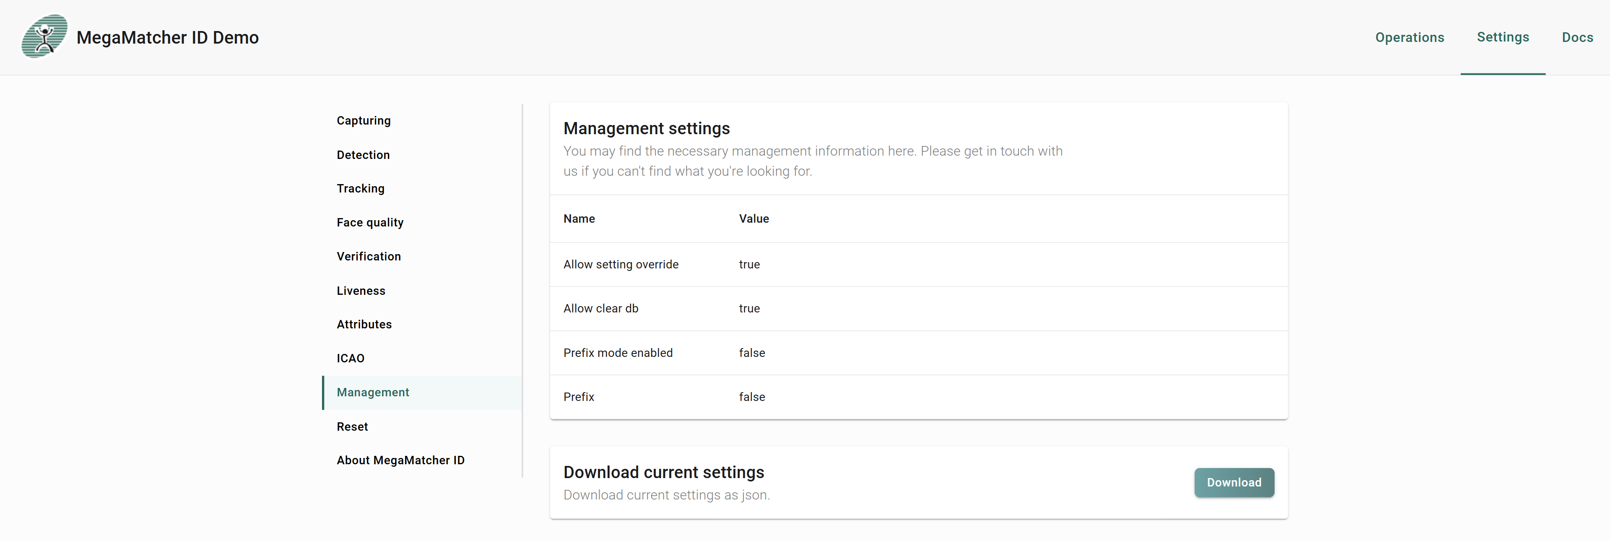Open Face quality settings
Screen dimensions: 1610x541
click(423, 223)
